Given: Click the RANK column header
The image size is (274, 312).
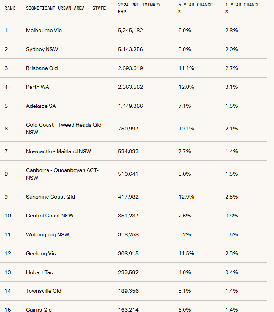Looking at the screenshot, I should click(10, 8).
